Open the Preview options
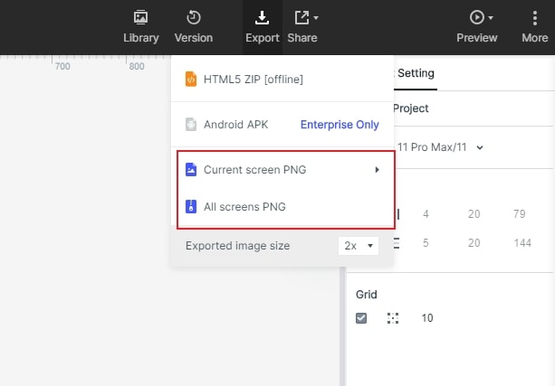The image size is (555, 386). pyautogui.click(x=476, y=26)
